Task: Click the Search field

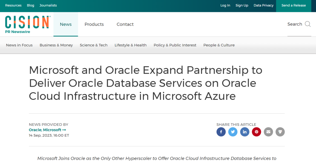Action: (299, 24)
